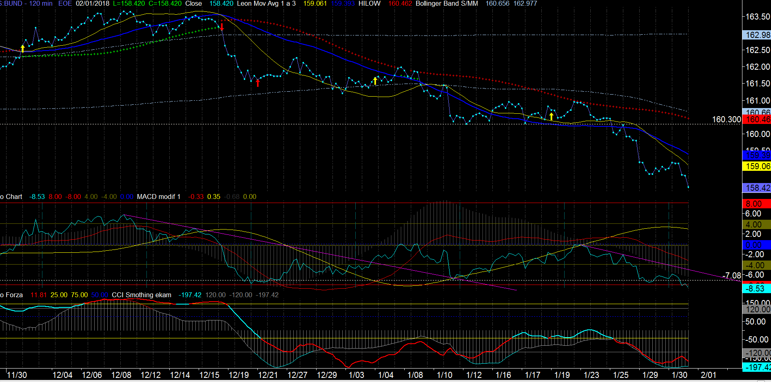Select the -7.08 trendline level label

(732, 276)
